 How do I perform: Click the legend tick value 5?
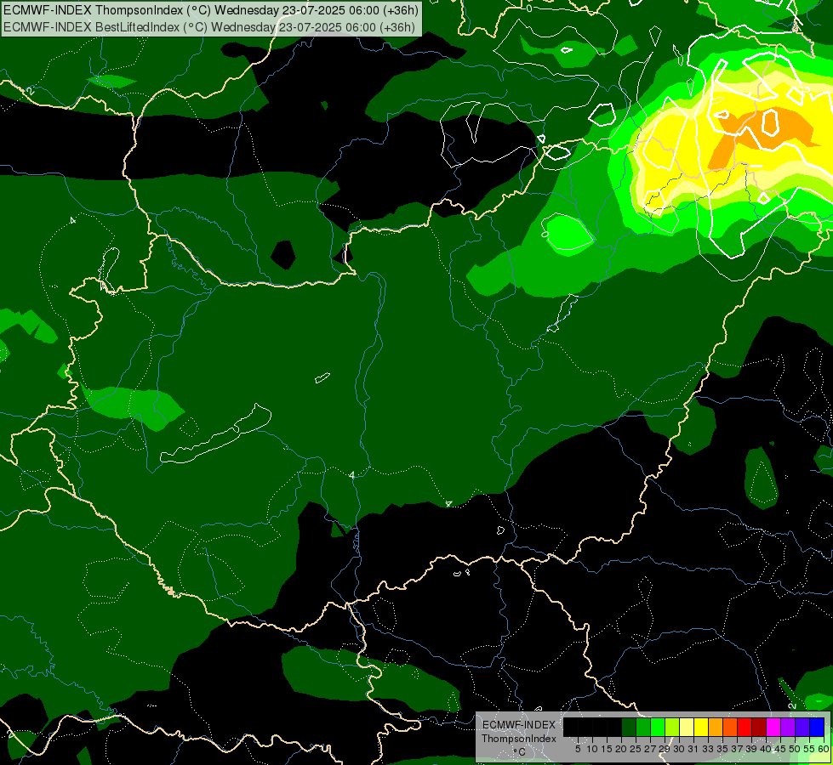(x=578, y=749)
